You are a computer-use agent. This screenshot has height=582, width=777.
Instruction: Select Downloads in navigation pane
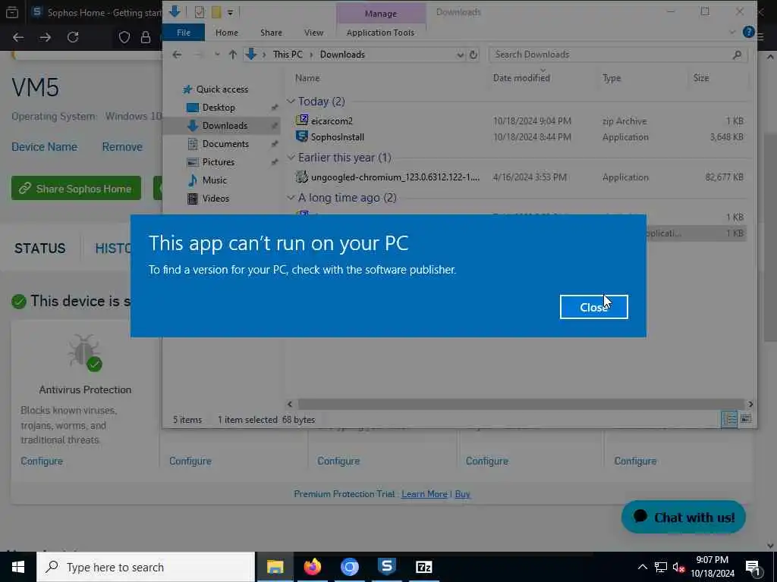coord(225,126)
